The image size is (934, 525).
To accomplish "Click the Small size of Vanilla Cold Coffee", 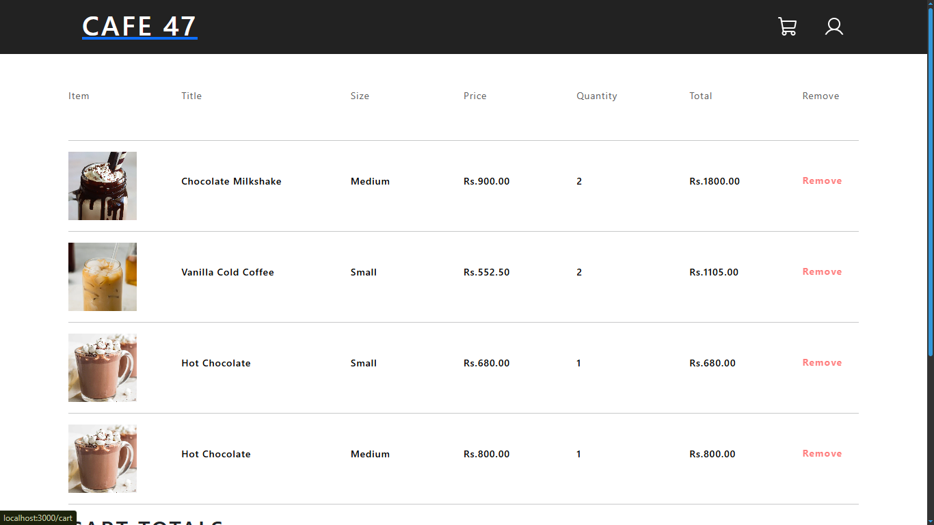I will point(364,272).
